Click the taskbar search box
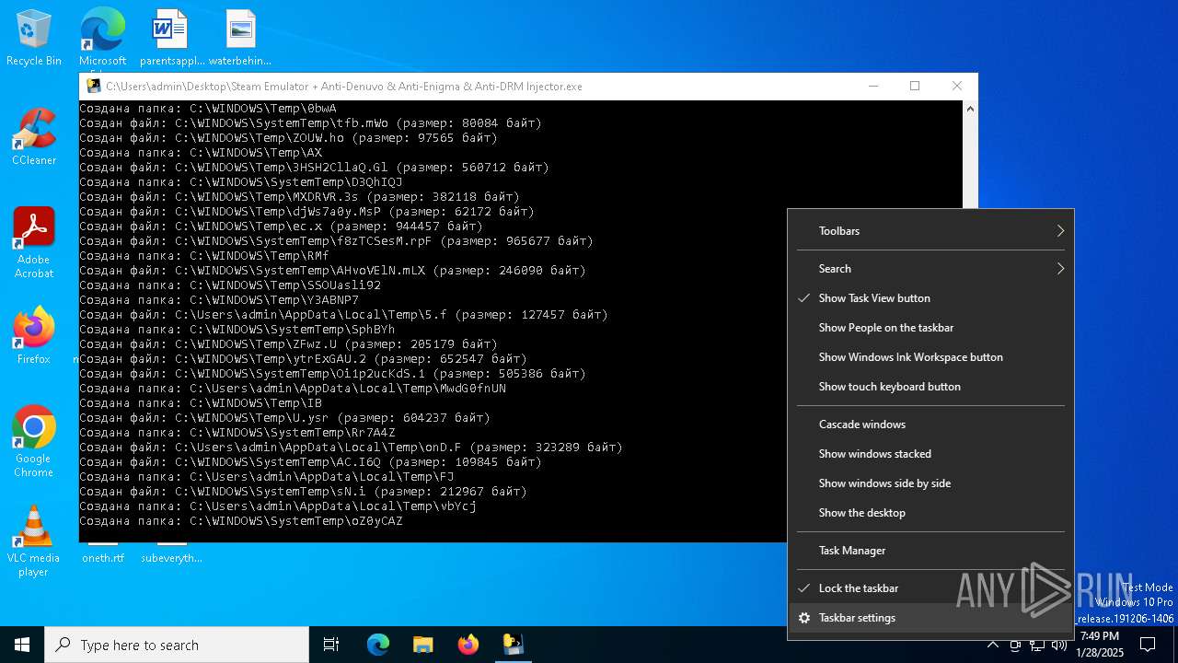The width and height of the screenshot is (1178, 663). (177, 645)
